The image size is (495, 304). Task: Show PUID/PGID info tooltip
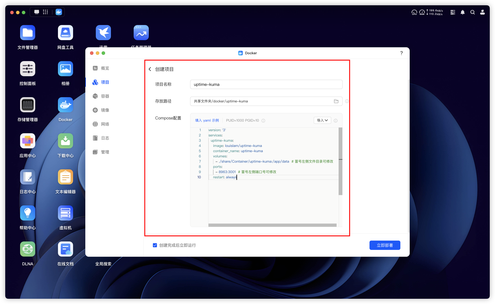(263, 120)
